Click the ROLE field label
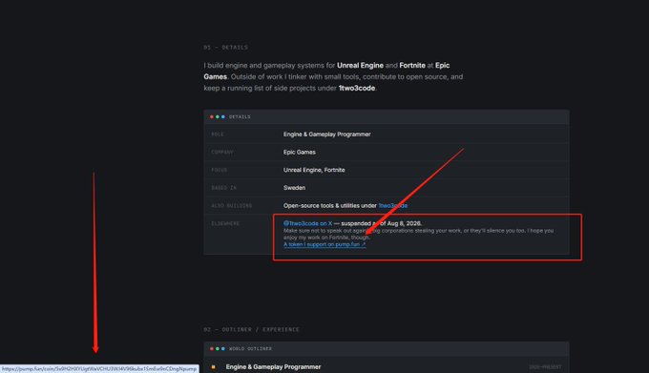Screen dimensions: 649x373 click(x=218, y=135)
